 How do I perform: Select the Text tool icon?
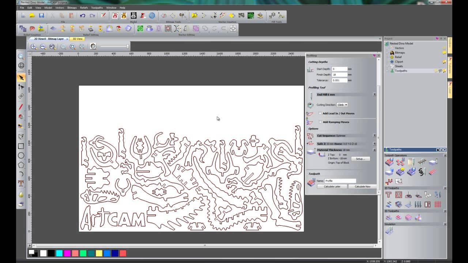(x=21, y=183)
